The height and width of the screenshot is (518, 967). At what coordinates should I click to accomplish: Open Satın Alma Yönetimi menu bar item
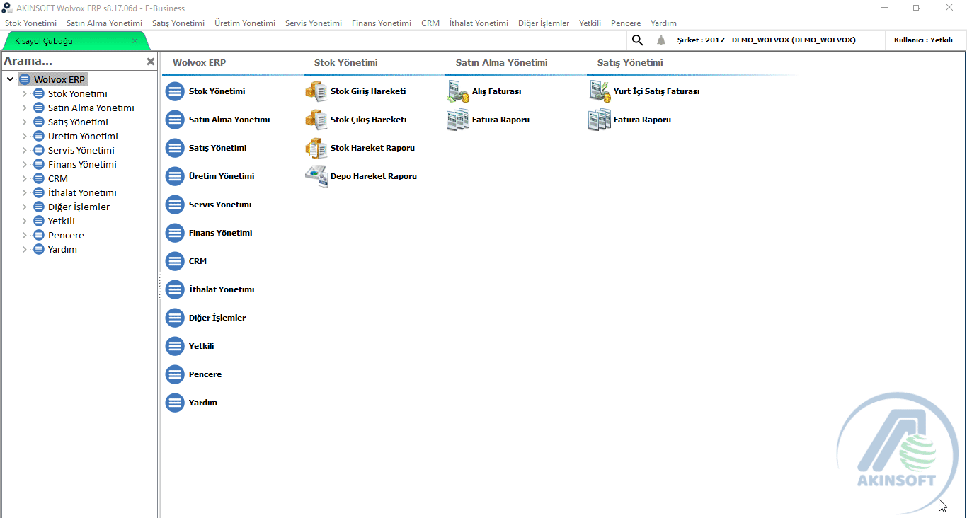tap(104, 23)
